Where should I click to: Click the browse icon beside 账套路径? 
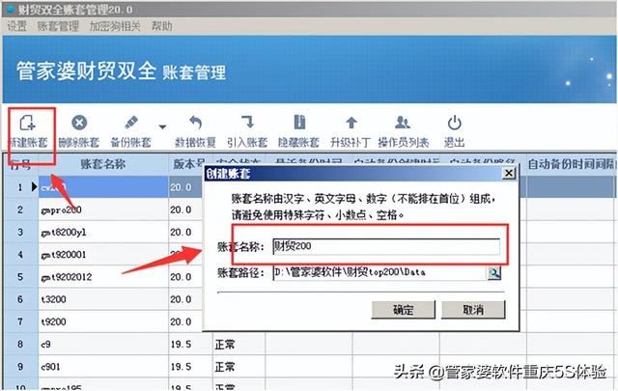coord(493,273)
